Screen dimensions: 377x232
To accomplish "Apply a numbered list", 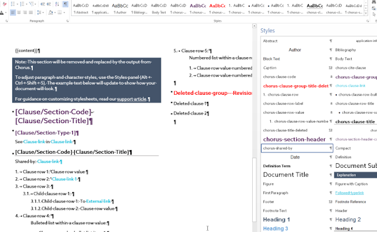I will [x=22, y=4].
